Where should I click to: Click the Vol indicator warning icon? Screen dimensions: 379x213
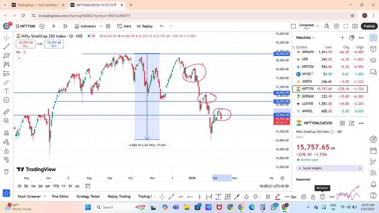tap(24, 52)
